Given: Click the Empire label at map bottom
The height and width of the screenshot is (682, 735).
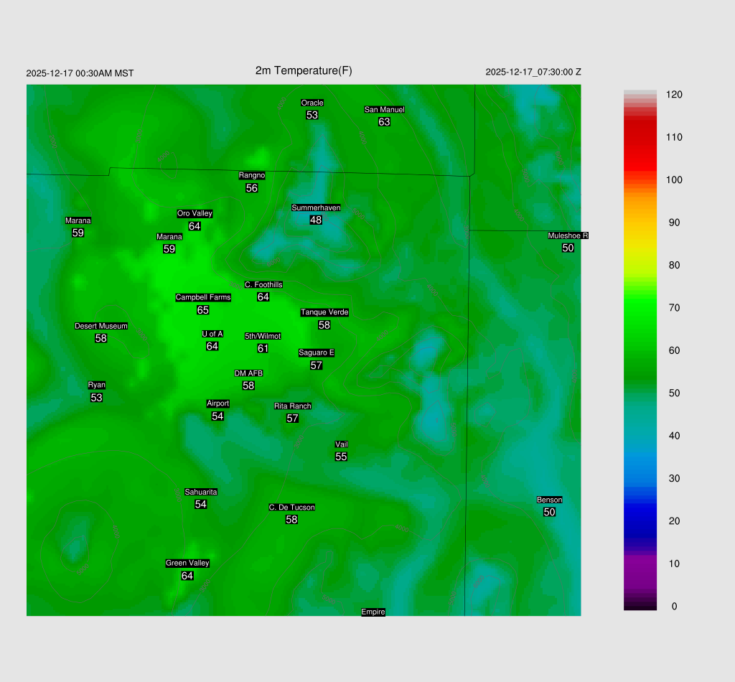Looking at the screenshot, I should click(x=373, y=612).
